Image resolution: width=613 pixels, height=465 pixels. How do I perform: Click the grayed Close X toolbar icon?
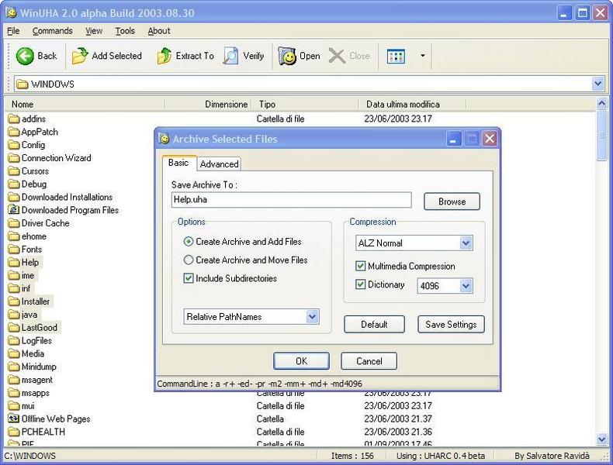(337, 57)
